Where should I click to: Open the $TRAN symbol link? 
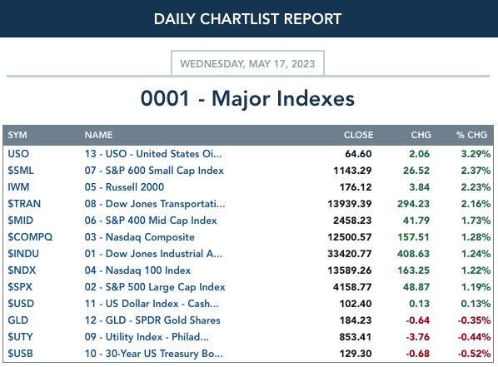24,204
